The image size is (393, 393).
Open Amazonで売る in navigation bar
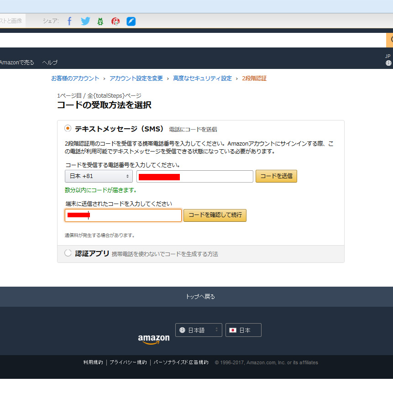click(17, 63)
